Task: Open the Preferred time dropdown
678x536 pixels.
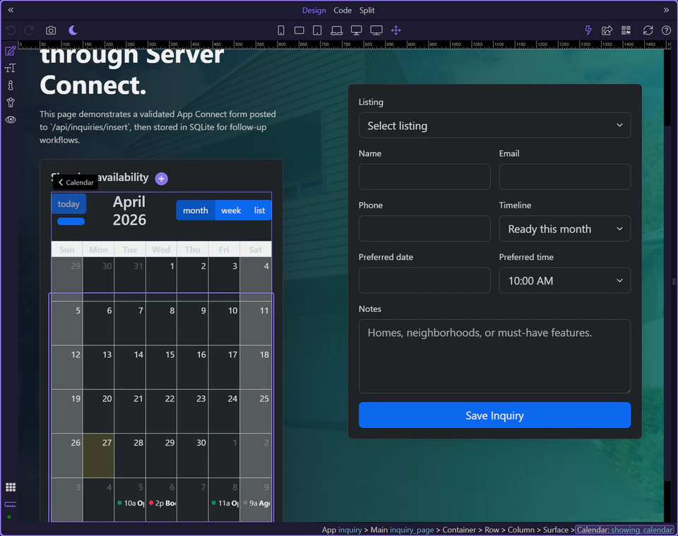Action: tap(564, 280)
